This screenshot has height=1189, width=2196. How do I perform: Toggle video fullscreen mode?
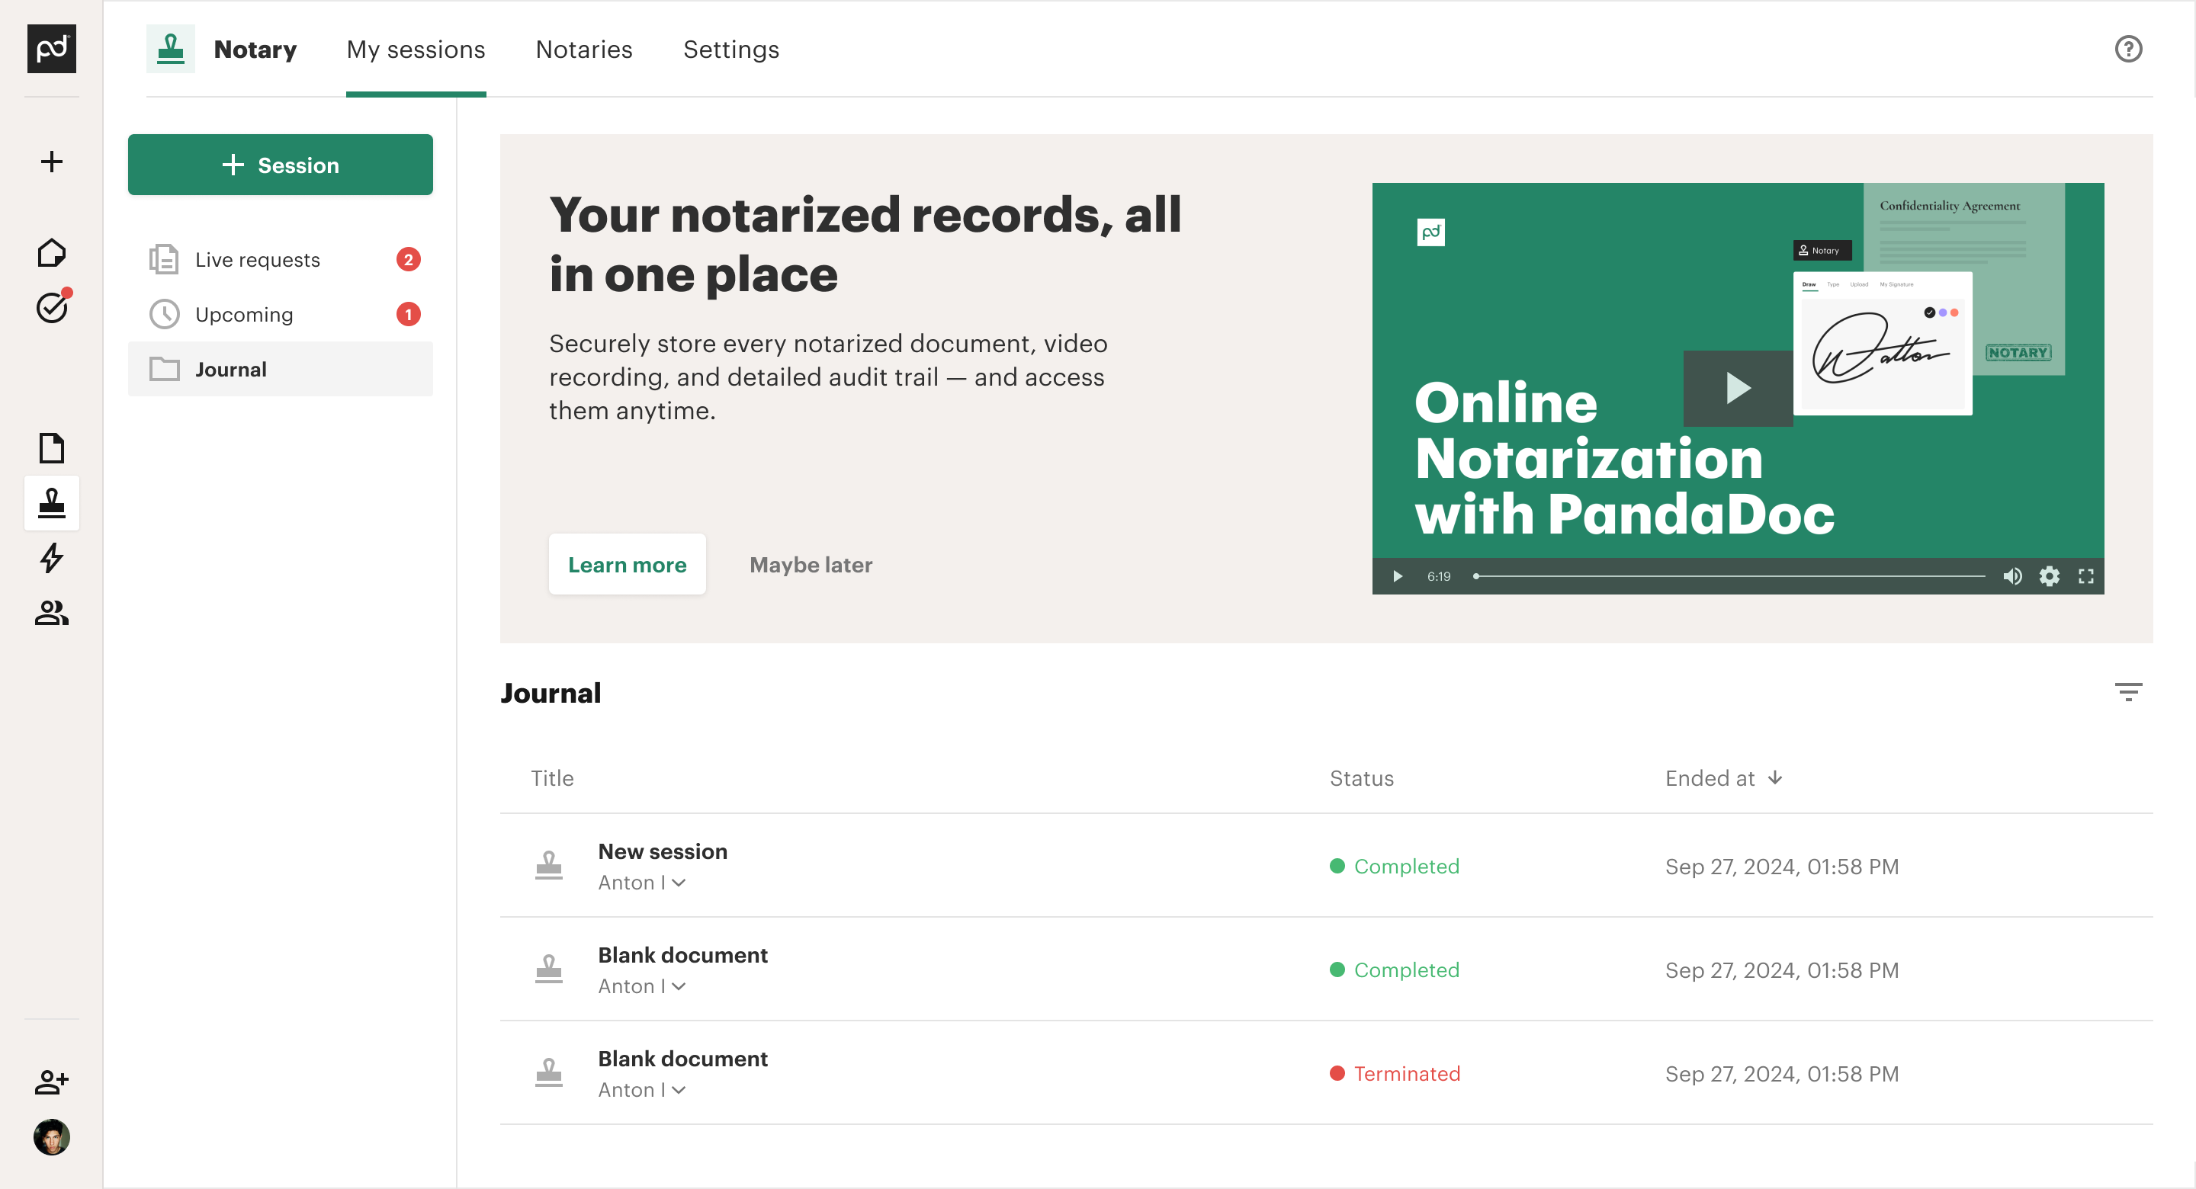(2085, 577)
